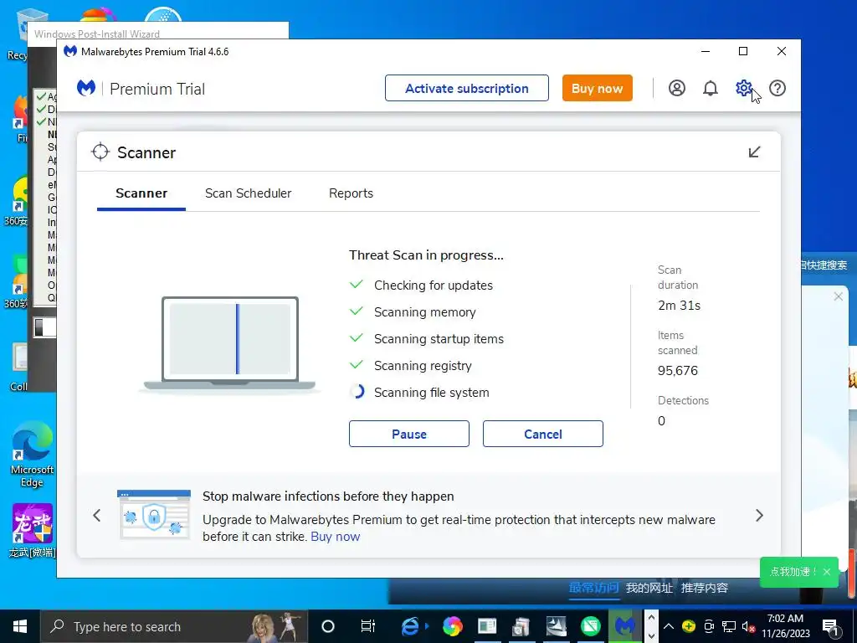This screenshot has width=857, height=643.
Task: Show the next promo with the right chevron
Action: pos(759,515)
